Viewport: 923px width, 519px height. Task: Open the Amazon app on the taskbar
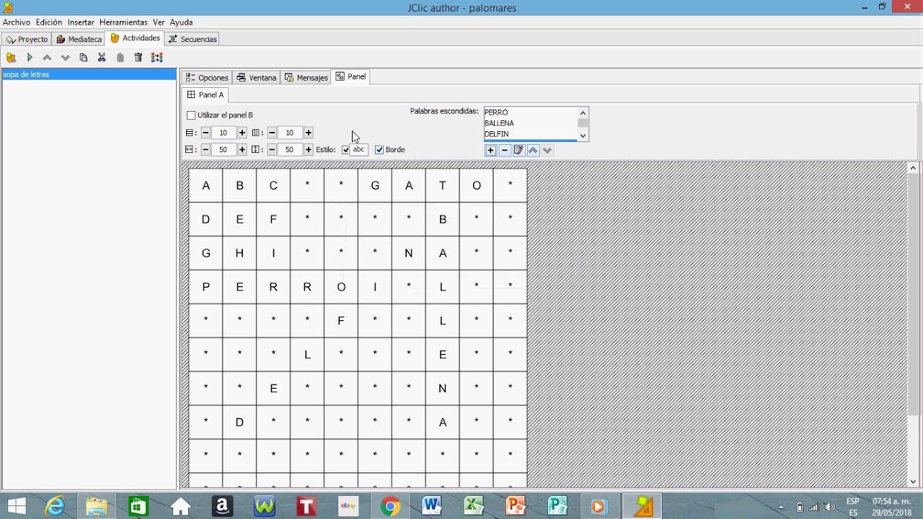[222, 506]
